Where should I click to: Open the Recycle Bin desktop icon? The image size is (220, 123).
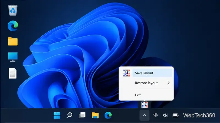tap(13, 10)
